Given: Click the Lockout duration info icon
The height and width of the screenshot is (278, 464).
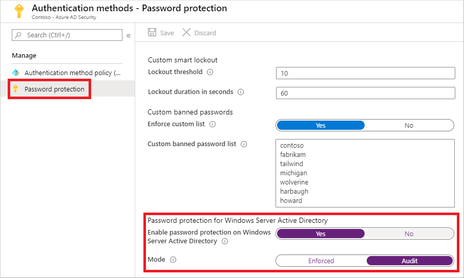Looking at the screenshot, I should (241, 92).
